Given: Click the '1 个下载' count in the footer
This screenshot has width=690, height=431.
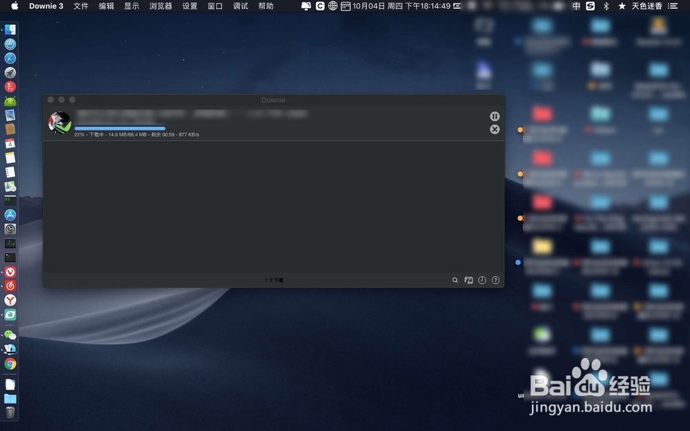Looking at the screenshot, I should tap(274, 280).
